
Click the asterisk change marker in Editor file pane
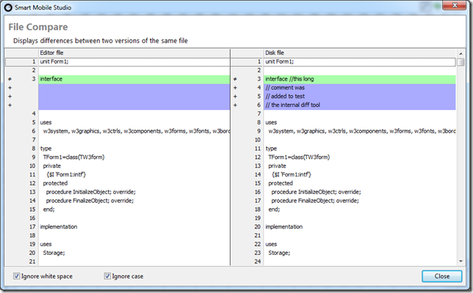click(10, 79)
